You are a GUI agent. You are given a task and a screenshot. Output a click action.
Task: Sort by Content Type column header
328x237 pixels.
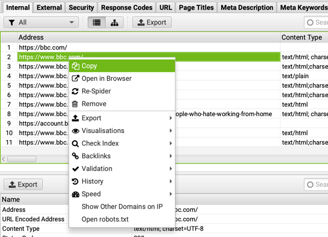click(304, 37)
